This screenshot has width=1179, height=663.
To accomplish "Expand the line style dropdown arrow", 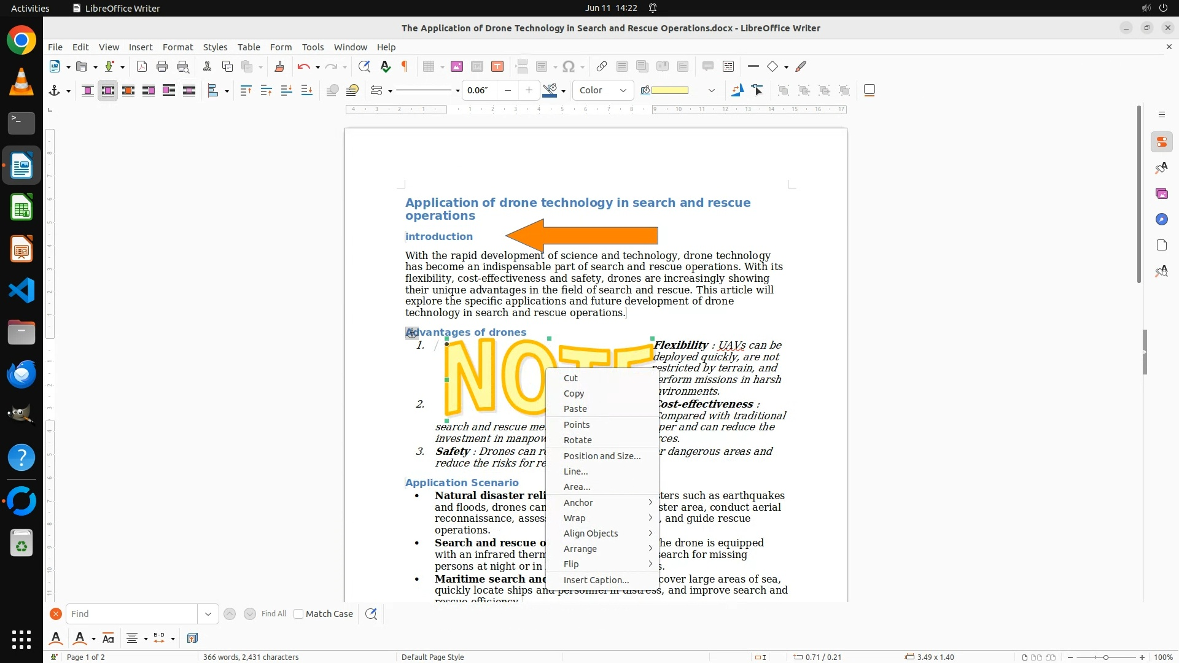I will (457, 91).
